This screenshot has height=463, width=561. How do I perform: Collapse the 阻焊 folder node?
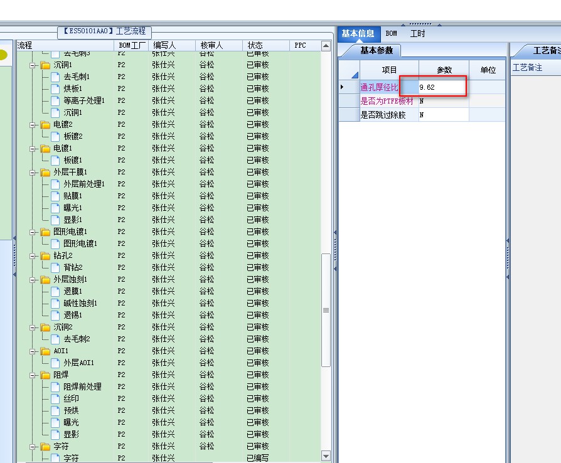[x=33, y=375]
